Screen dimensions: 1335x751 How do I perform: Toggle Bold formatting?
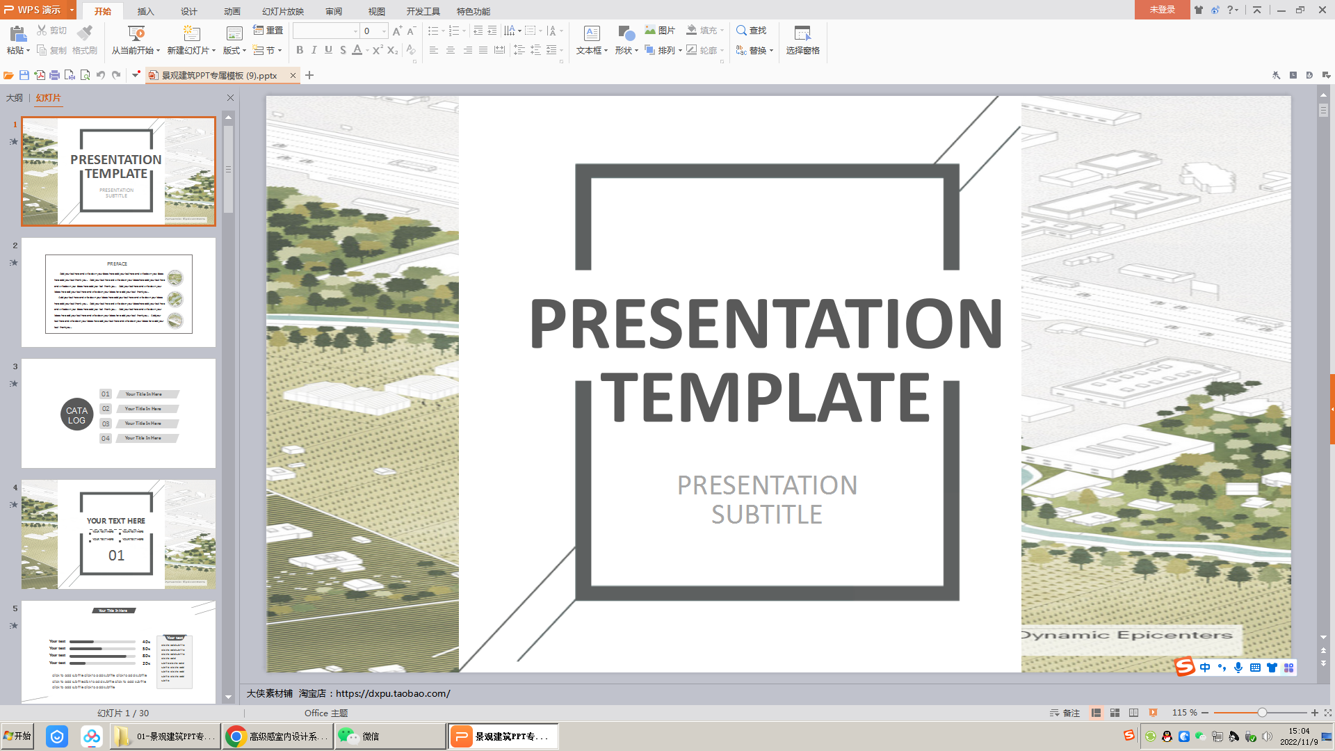click(300, 50)
